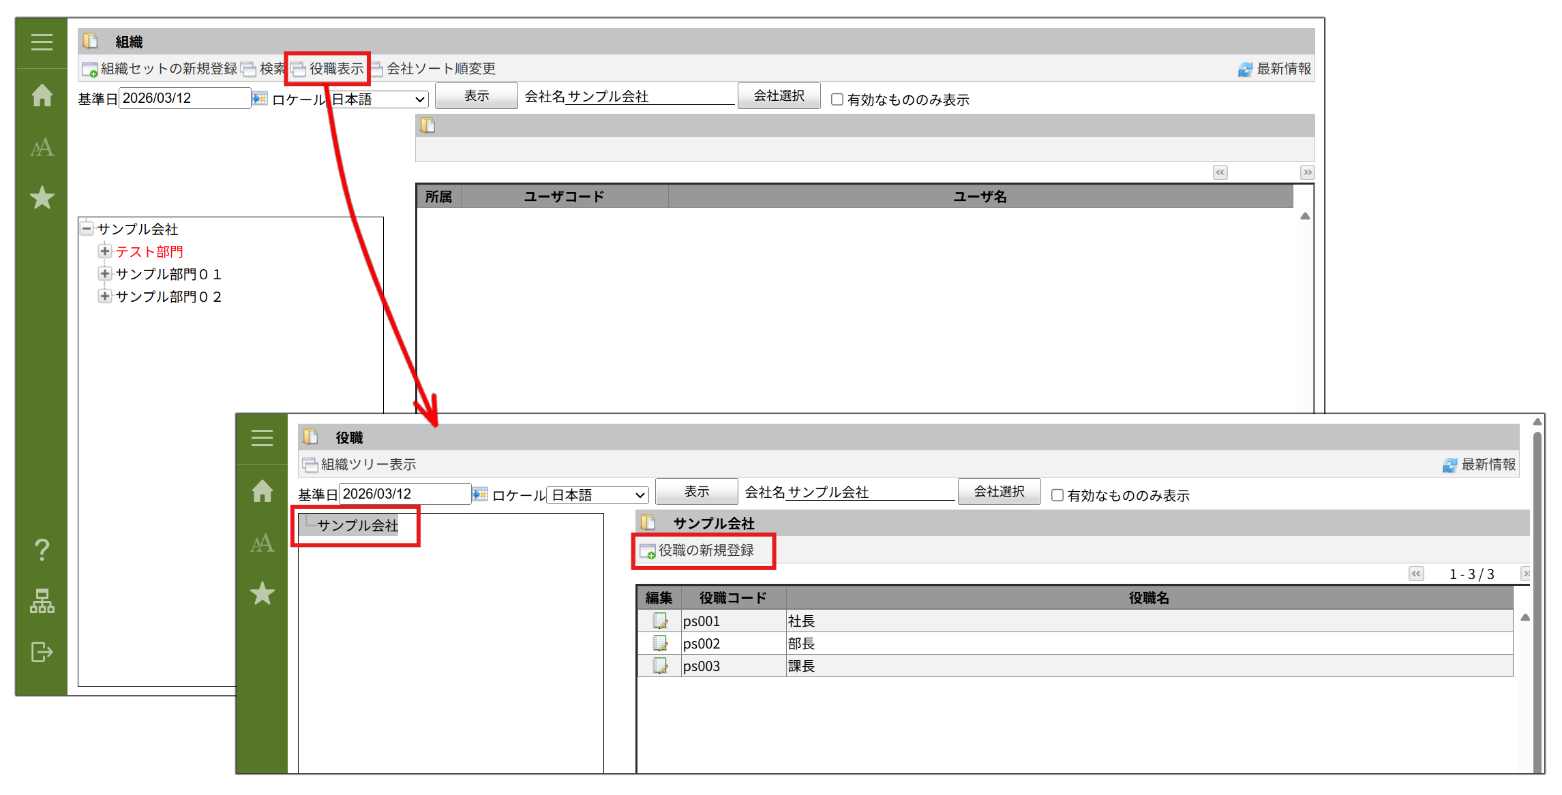Toggle 有効なもののみ表示 checkbox in 役職 window
Screen dimensions: 1562x795
1057,495
